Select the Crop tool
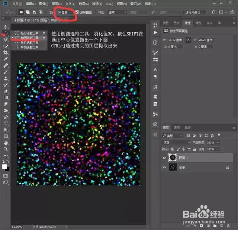 click(x=6, y=53)
